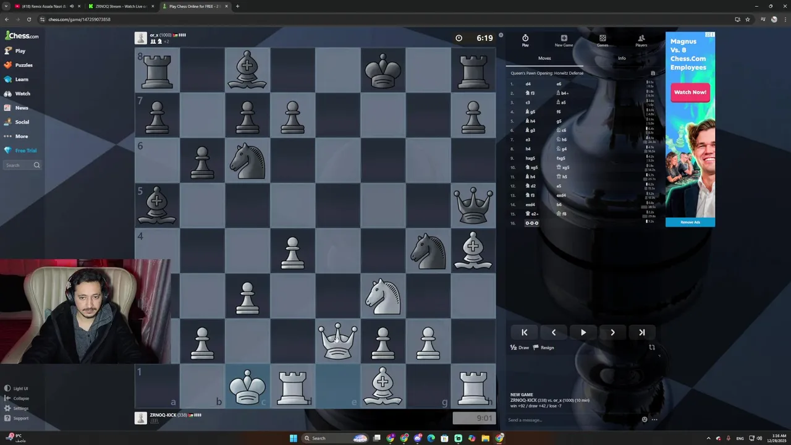Click ZRNOQ-KICK player avatar
This screenshot has width=791, height=445.
[x=141, y=418]
